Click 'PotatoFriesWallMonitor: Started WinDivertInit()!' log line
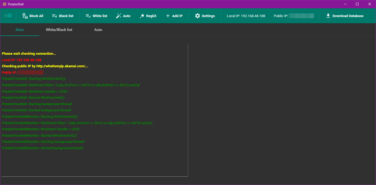Viewport: 376px width, 185px height. tap(39, 135)
